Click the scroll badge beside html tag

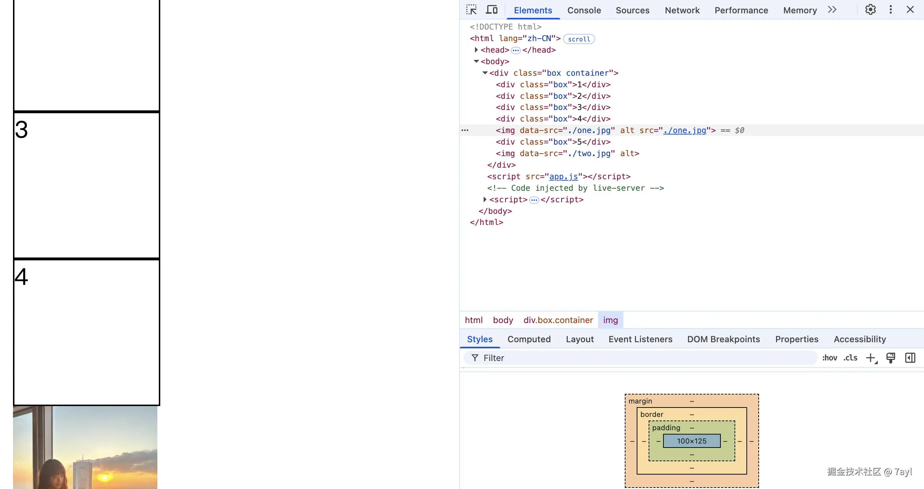[579, 39]
